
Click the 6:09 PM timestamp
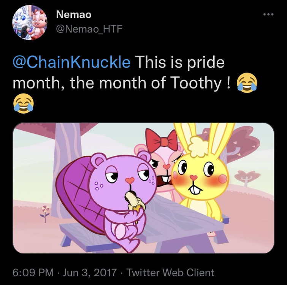[33, 272]
